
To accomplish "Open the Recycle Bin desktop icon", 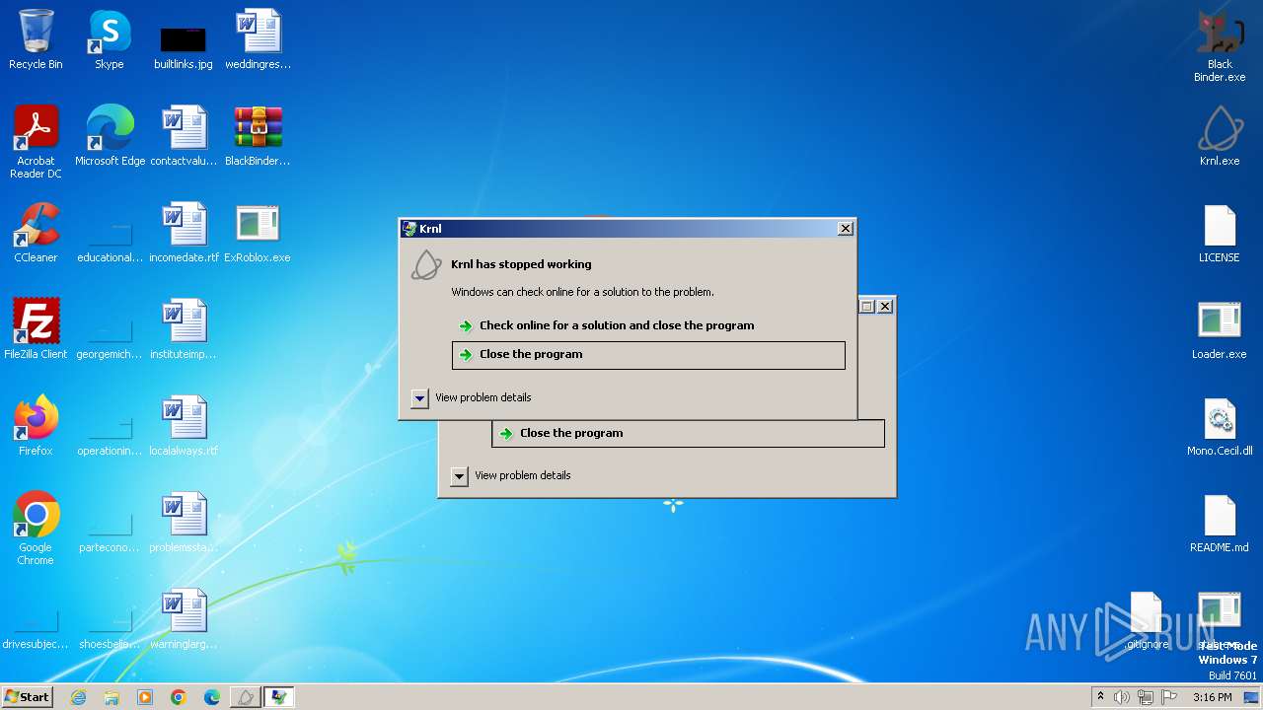I will point(36,39).
